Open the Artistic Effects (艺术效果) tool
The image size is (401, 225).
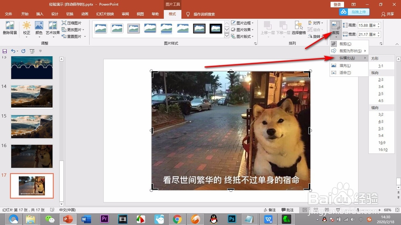[x=53, y=28]
